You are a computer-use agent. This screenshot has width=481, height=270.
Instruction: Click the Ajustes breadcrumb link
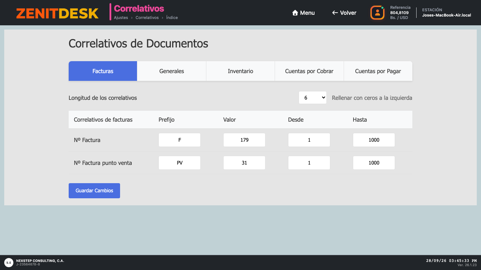pos(121,18)
